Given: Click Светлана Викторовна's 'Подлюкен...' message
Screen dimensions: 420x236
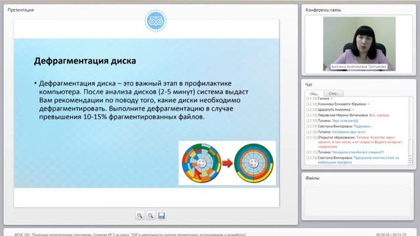Looking at the screenshot, I should (339, 127).
